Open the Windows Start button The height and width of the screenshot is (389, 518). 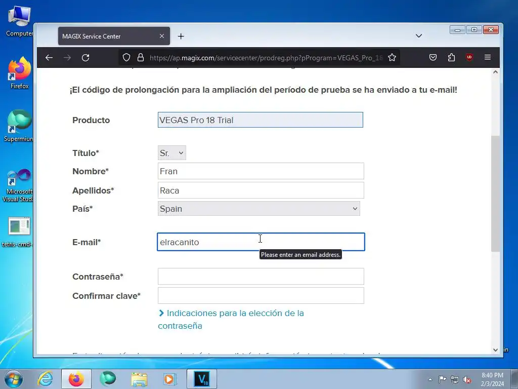point(13,379)
